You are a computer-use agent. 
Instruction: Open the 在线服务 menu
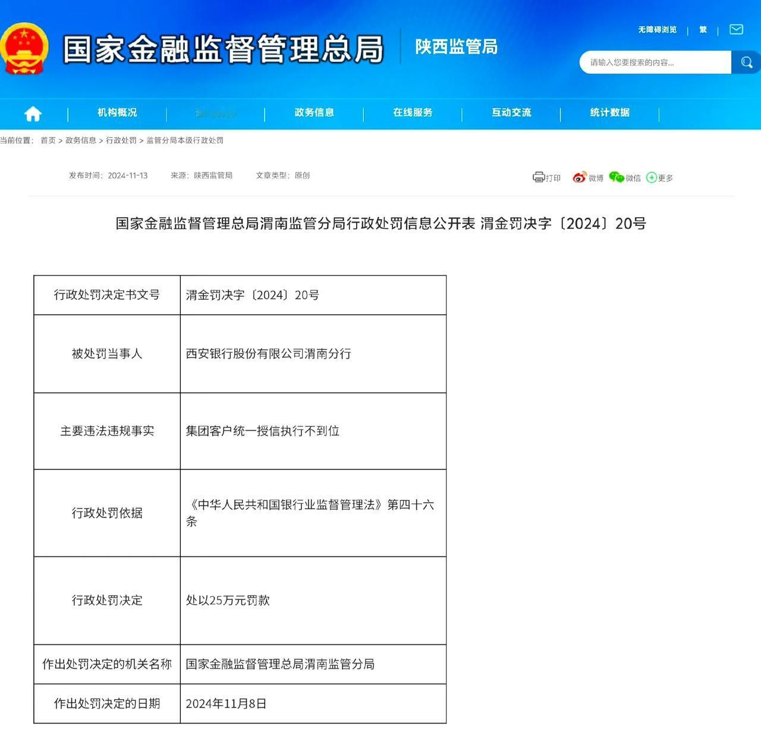coord(413,112)
